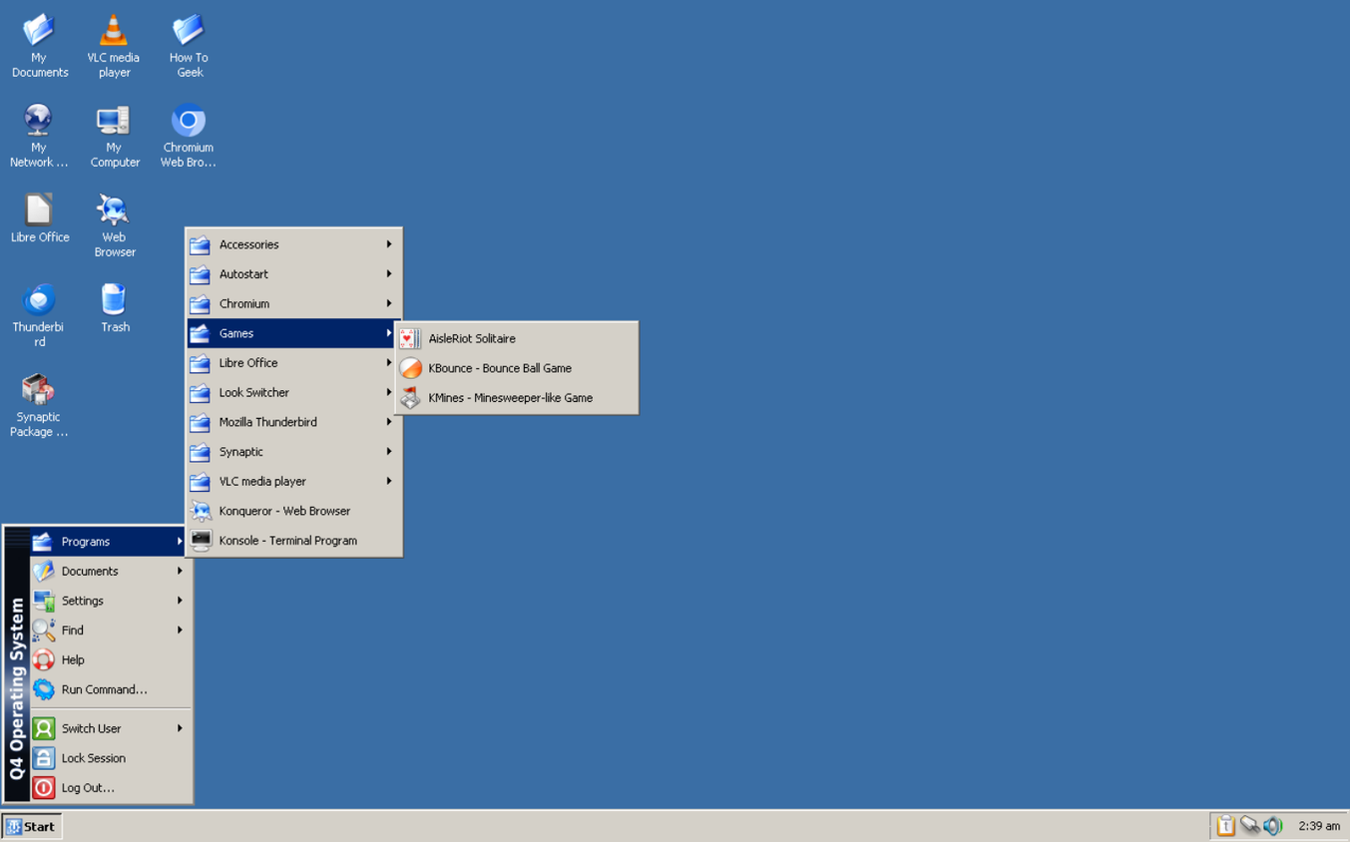
Task: Expand the Synaptic submenu arrow
Action: (389, 452)
